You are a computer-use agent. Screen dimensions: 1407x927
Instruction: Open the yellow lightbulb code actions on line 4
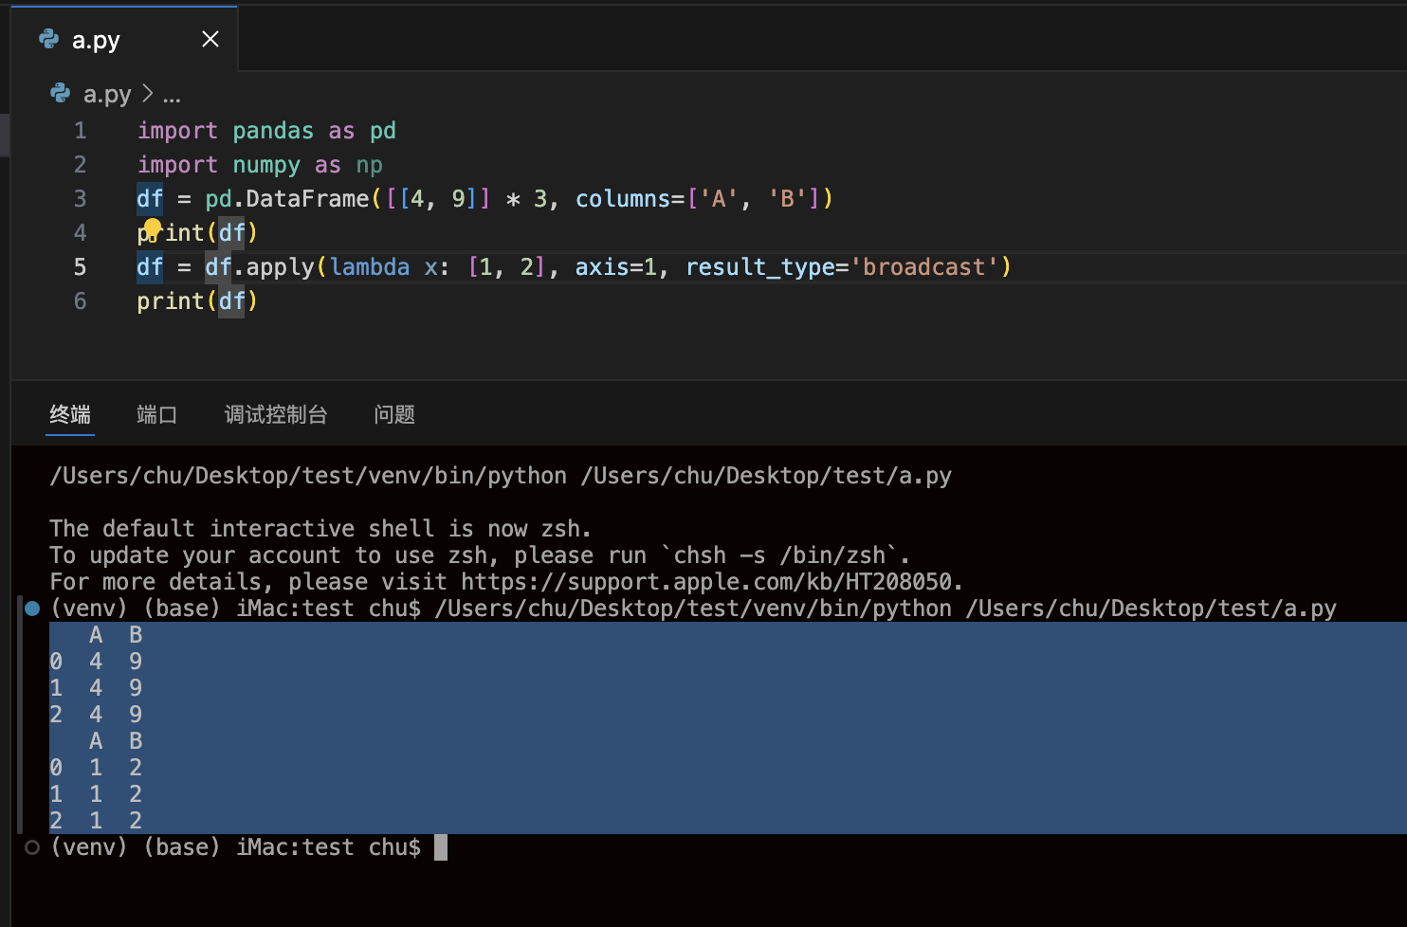tap(152, 228)
